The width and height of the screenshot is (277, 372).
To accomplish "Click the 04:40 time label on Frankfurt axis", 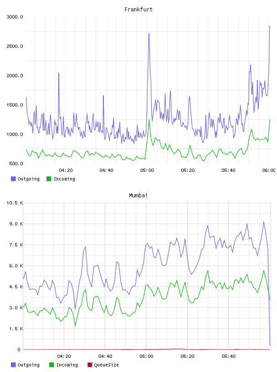I will click(x=106, y=170).
